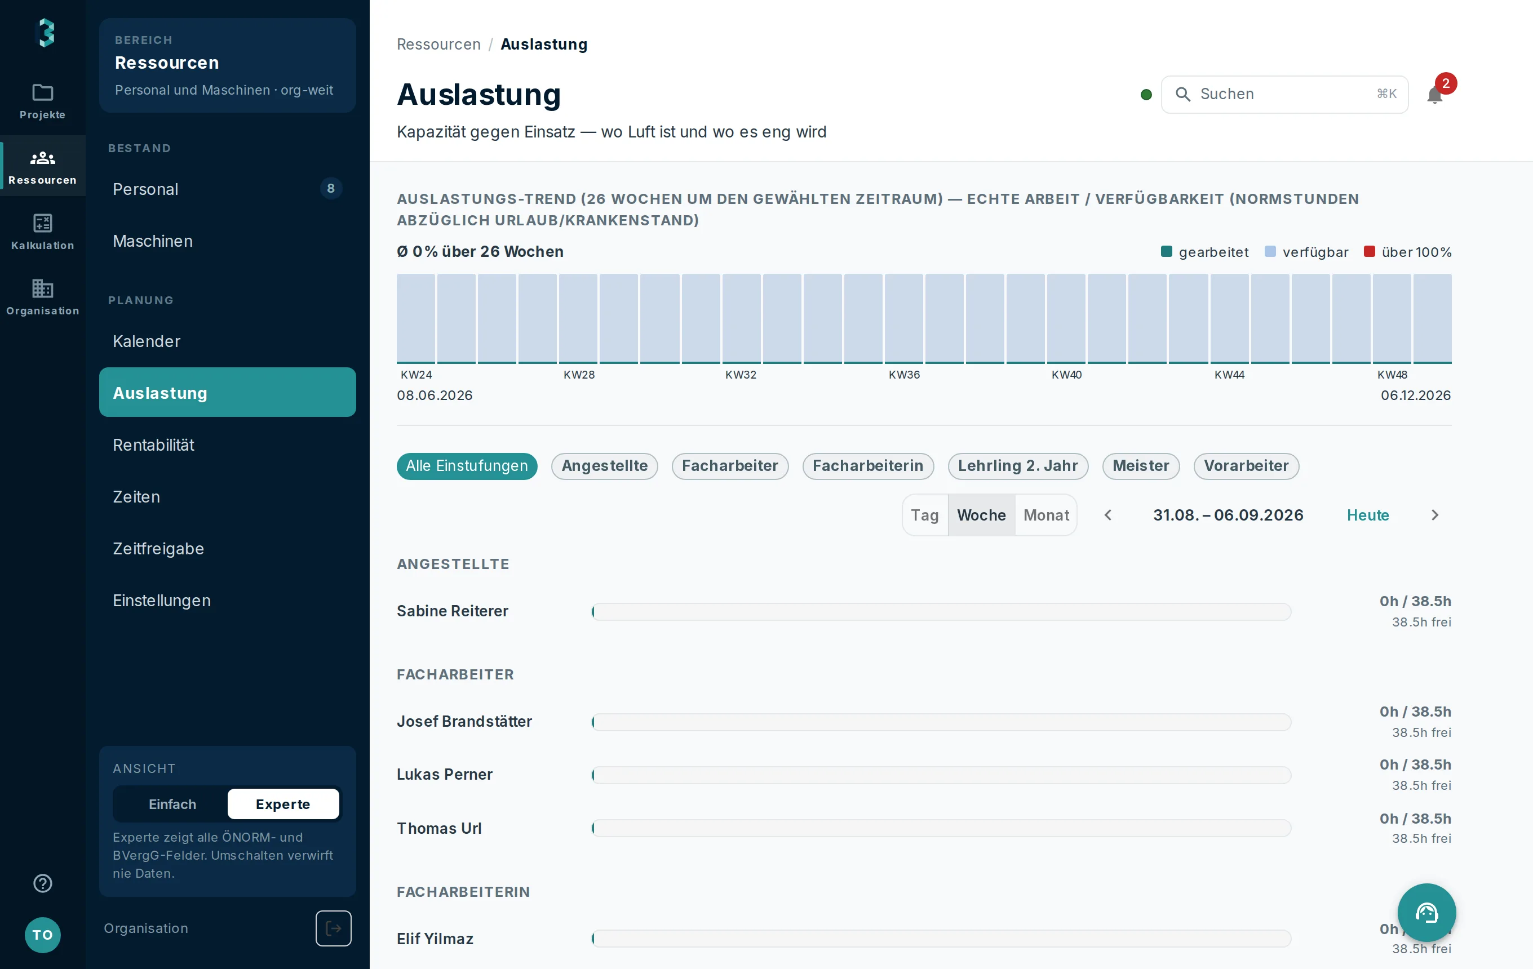1533x969 pixels.
Task: Filter by Facharbeiter chip
Action: [729, 466]
